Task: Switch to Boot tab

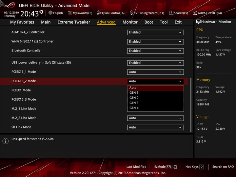Action: (x=149, y=22)
